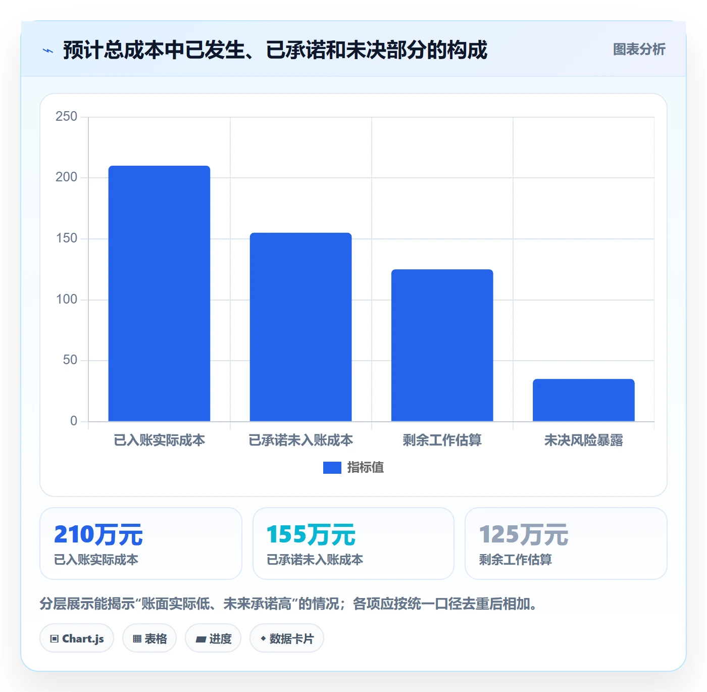Click the 未决风险暴露 bar in the chart
707x692 pixels.
pos(583,400)
